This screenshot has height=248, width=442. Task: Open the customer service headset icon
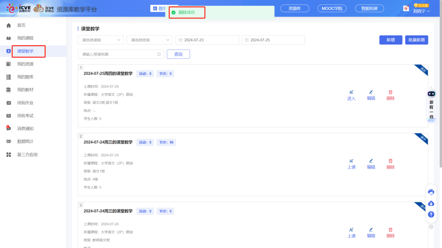(431, 192)
